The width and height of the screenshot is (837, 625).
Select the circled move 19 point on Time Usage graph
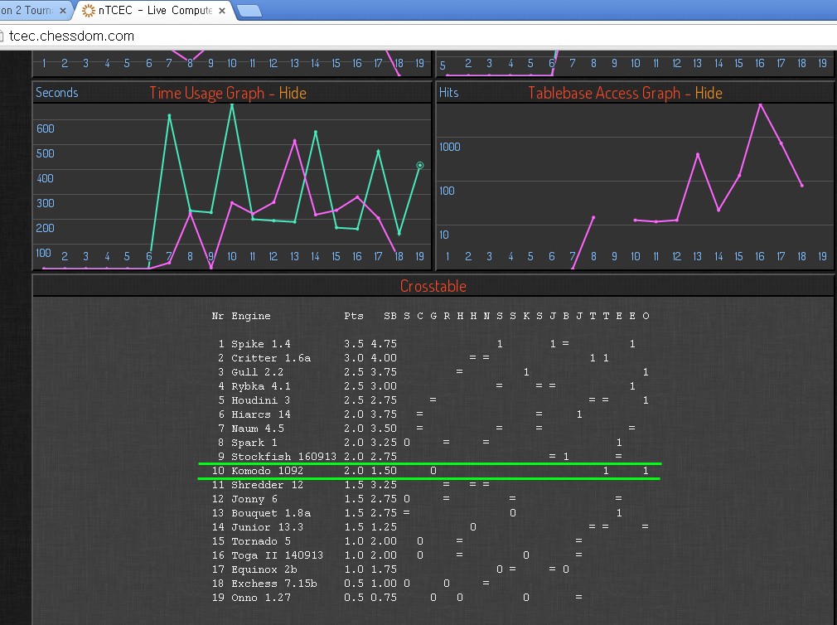click(420, 166)
